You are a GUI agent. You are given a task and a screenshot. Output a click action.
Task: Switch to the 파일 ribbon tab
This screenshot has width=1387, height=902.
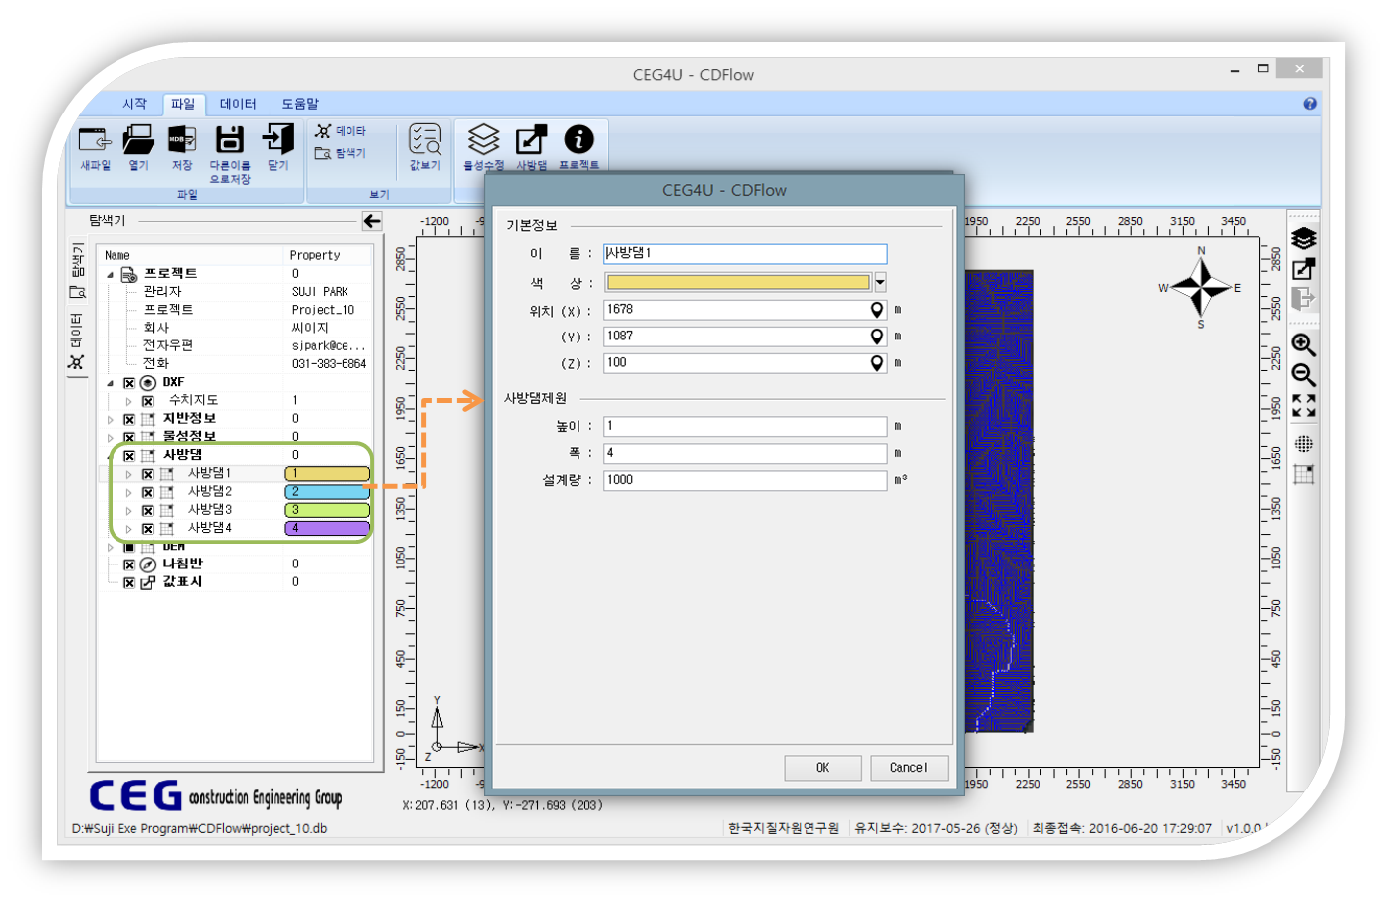183,104
